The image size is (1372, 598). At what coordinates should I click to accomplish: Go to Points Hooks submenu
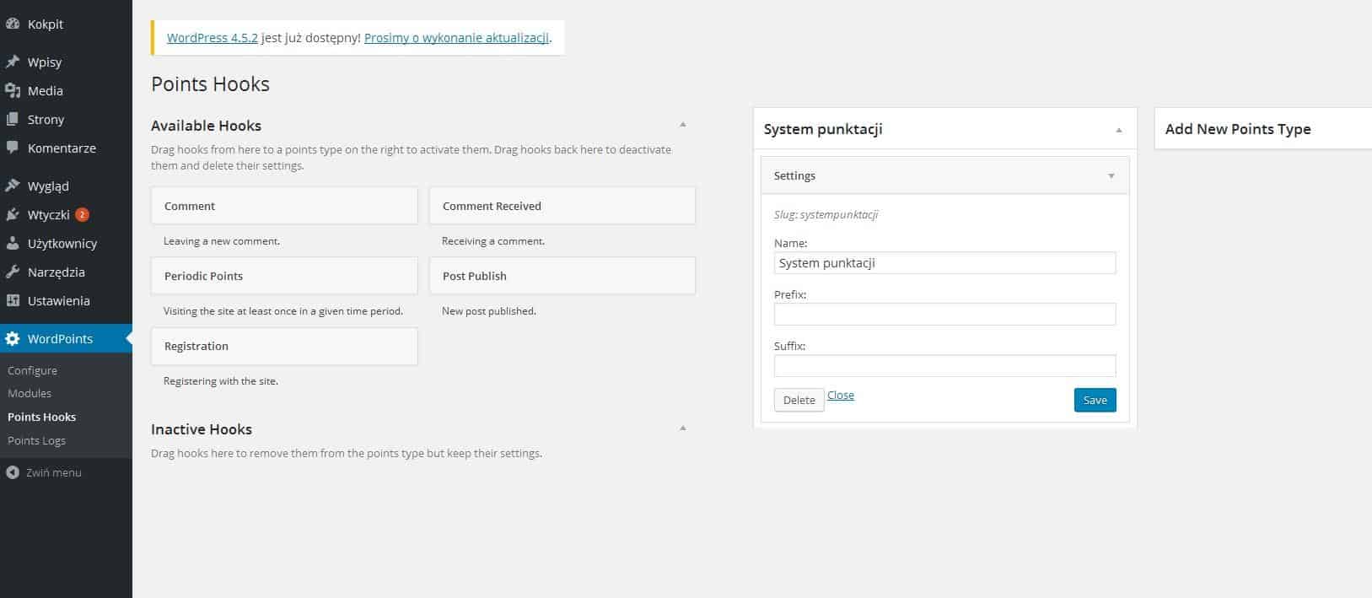pyautogui.click(x=41, y=418)
